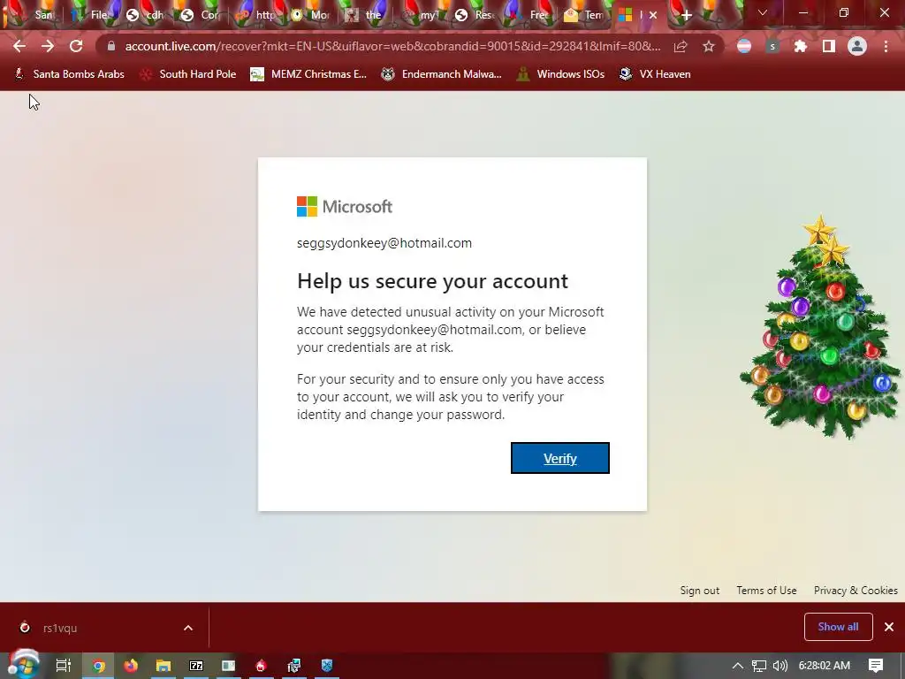
Task: Switch to the 'Res' tab
Action: pos(475,15)
